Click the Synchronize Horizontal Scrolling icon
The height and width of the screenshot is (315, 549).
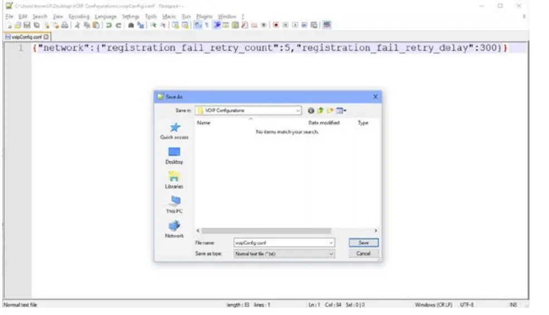click(x=185, y=25)
